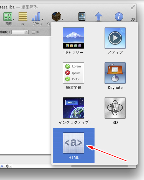
Task: Click the HTML widget option
Action: pyautogui.click(x=74, y=146)
